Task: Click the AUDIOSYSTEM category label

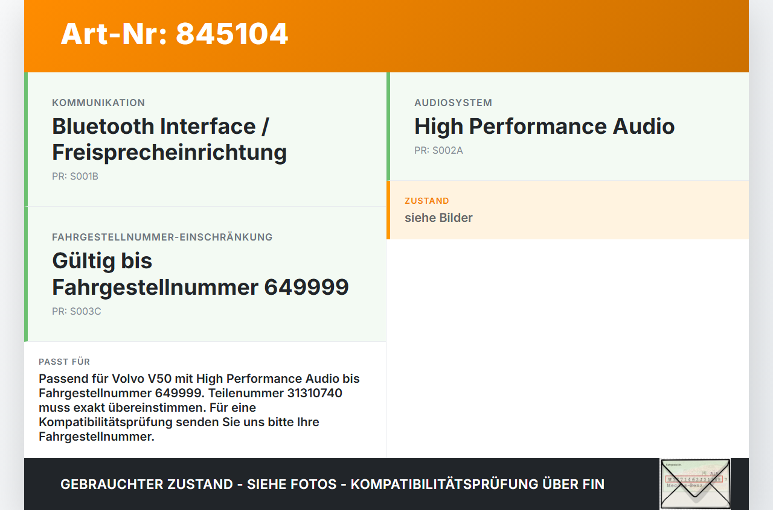Action: (453, 102)
